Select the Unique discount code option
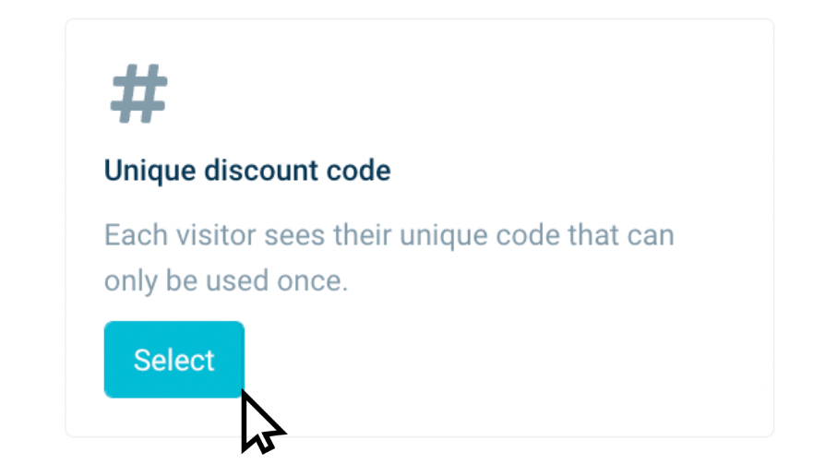Viewport: 838px width, 476px height. 174,360
